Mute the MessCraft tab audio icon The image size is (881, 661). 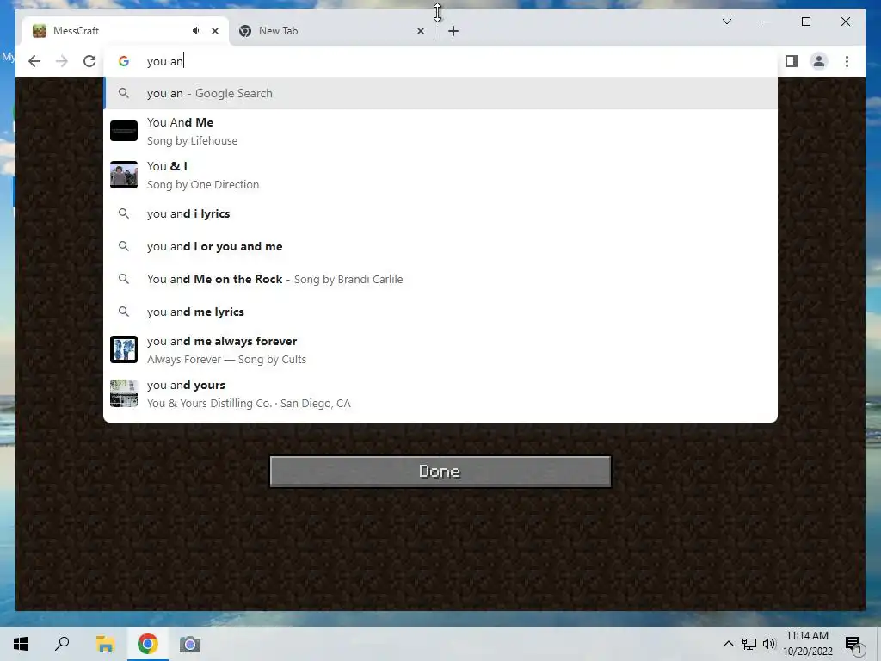click(x=196, y=31)
